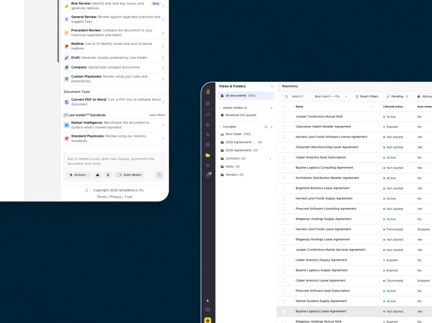Sort by the Name column header
Screen dimensions: 432x323
pyautogui.click(x=299, y=107)
